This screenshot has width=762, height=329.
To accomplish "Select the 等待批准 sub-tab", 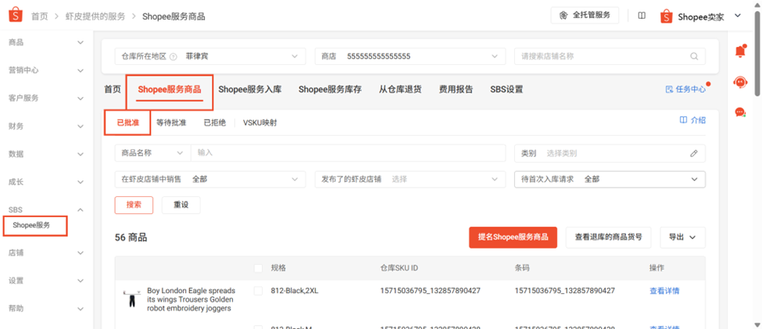I will (171, 123).
